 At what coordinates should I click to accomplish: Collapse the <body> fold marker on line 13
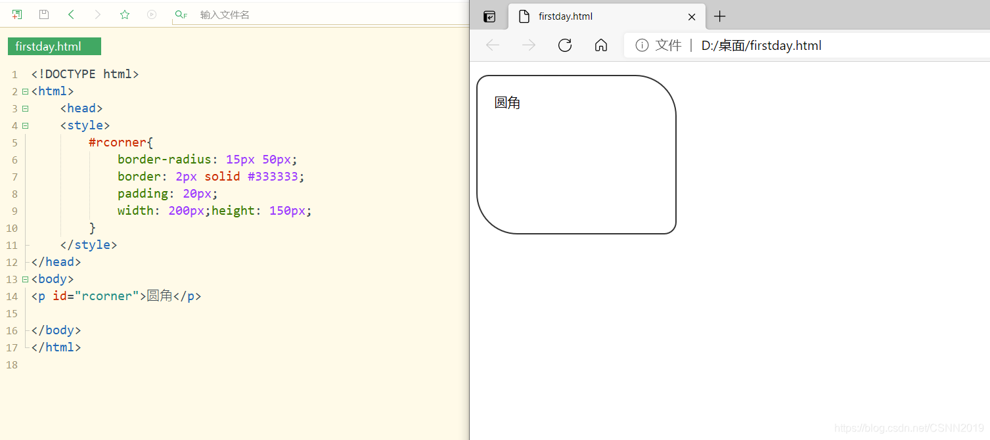(25, 279)
